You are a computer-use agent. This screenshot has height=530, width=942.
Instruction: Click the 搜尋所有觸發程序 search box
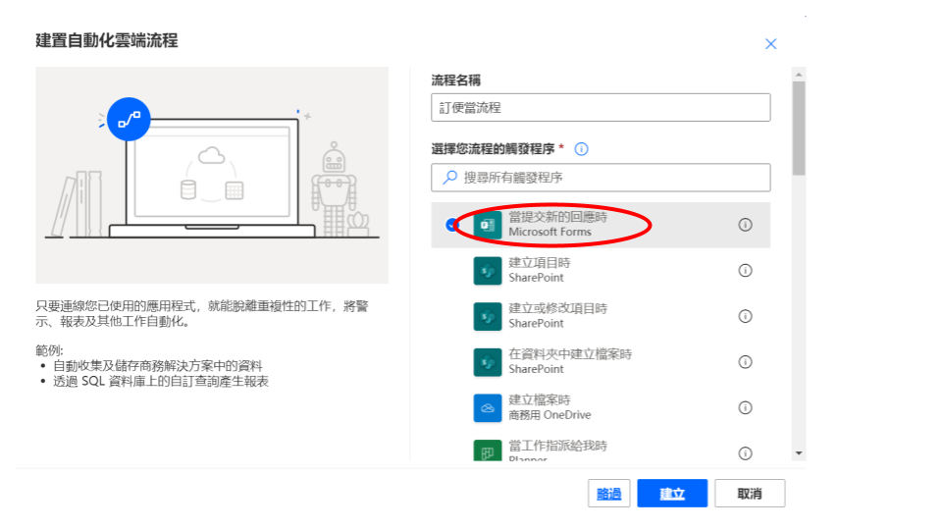point(601,178)
